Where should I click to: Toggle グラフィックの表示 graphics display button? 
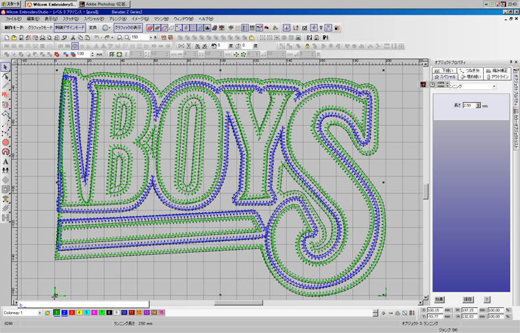click(128, 28)
